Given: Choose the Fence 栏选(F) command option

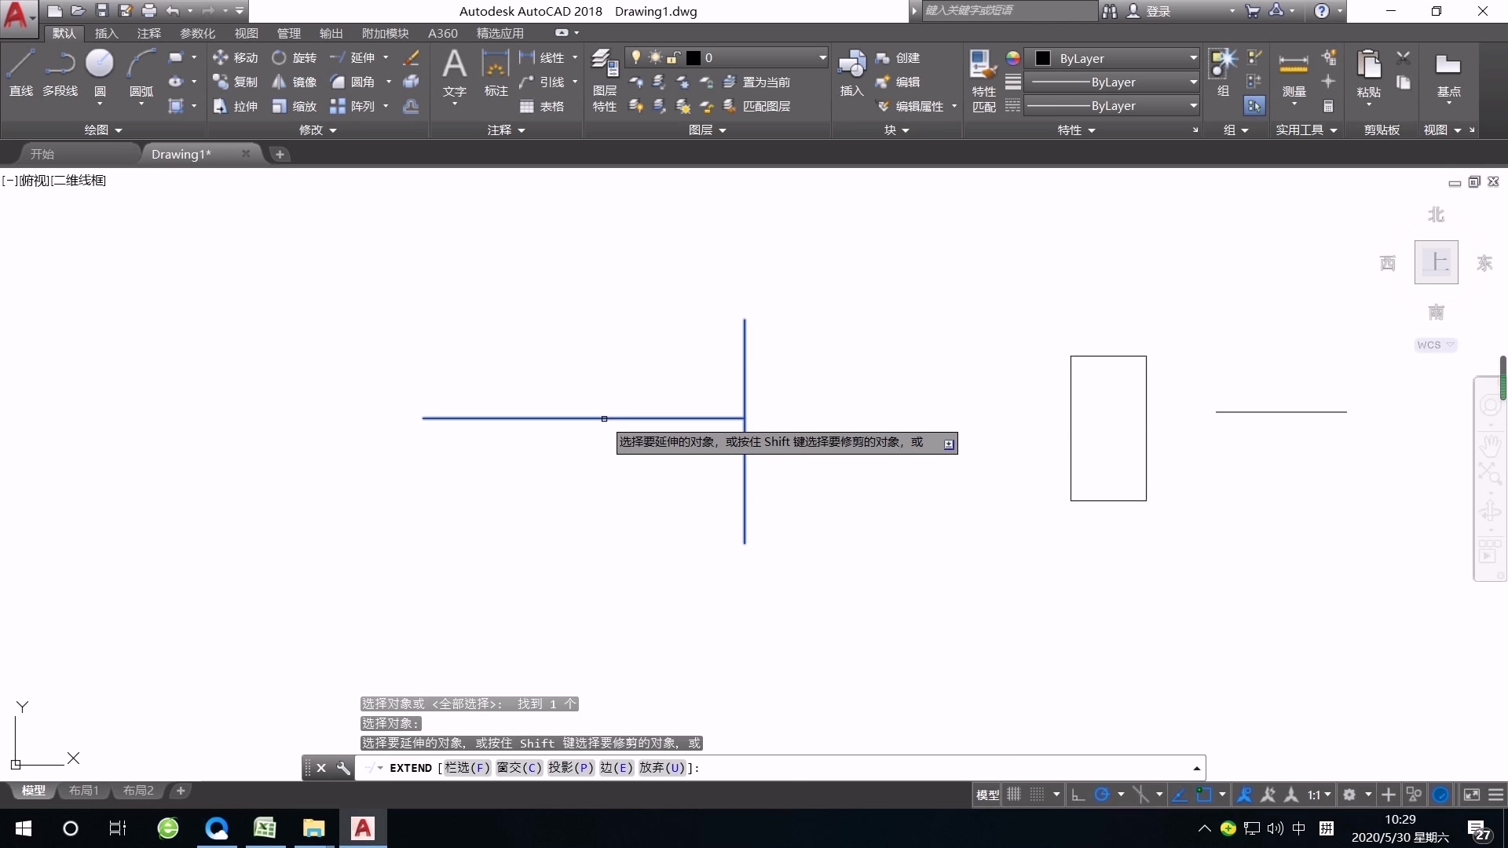Looking at the screenshot, I should pos(467,768).
